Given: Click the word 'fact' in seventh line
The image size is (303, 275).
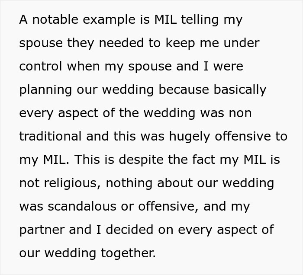Looking at the screenshot, I should point(204,160).
